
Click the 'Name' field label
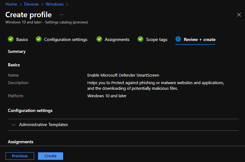(x=13, y=75)
